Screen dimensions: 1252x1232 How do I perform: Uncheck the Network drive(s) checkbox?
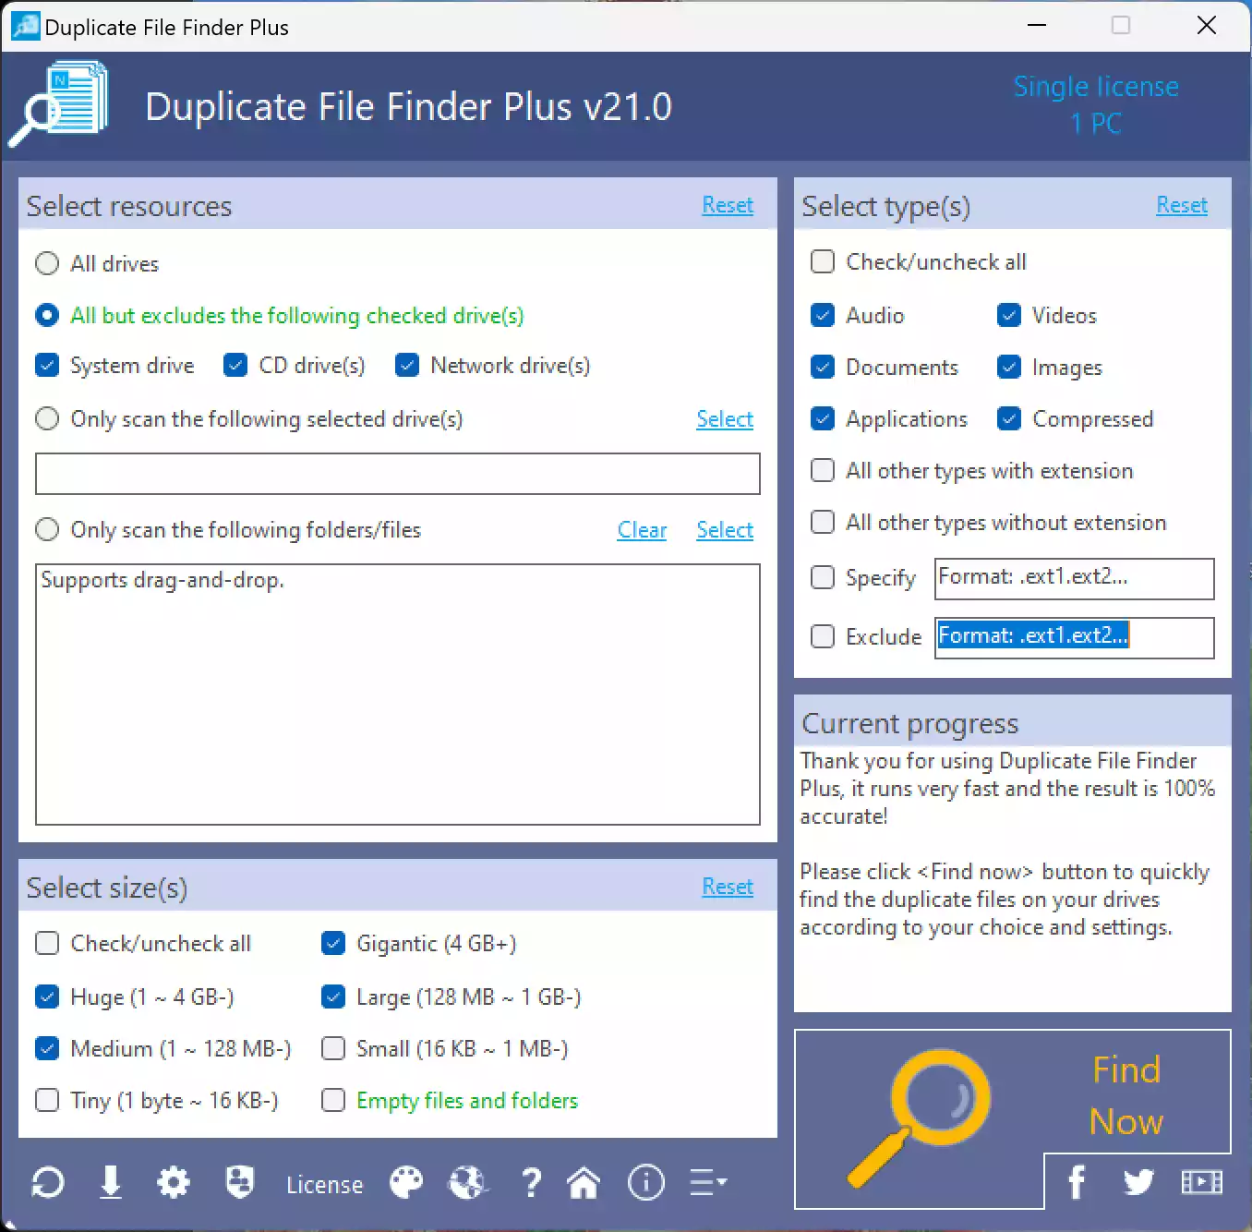point(407,366)
